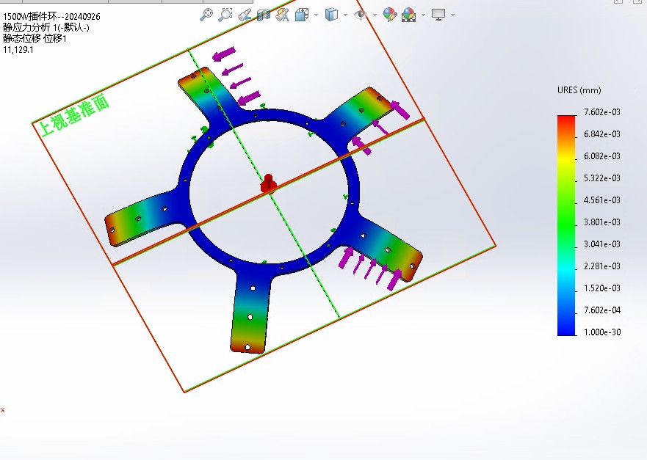Return to Previous View using toolbar icon
This screenshot has width=647, height=460.
[x=245, y=15]
